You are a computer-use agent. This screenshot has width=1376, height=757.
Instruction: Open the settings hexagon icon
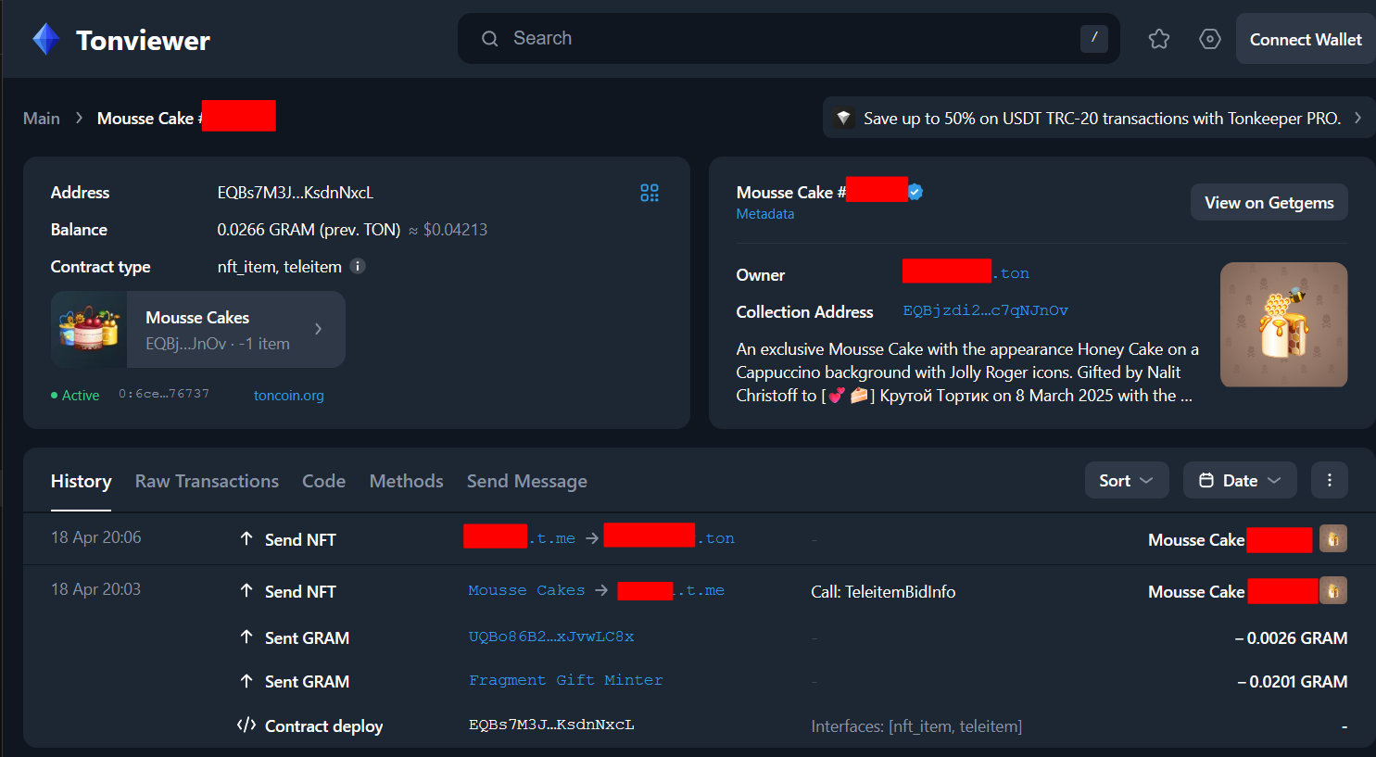pos(1210,39)
